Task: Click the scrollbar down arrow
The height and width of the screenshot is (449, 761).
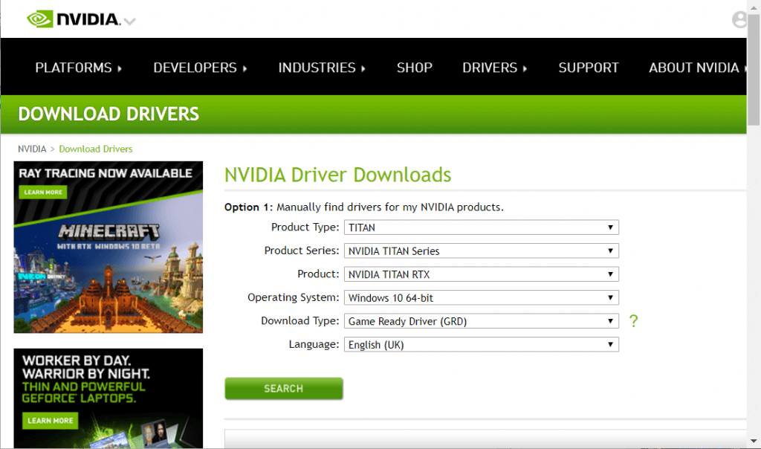Action: tap(754, 442)
